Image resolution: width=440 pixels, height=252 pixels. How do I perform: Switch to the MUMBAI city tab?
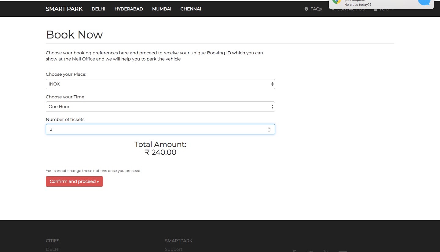[x=162, y=9]
